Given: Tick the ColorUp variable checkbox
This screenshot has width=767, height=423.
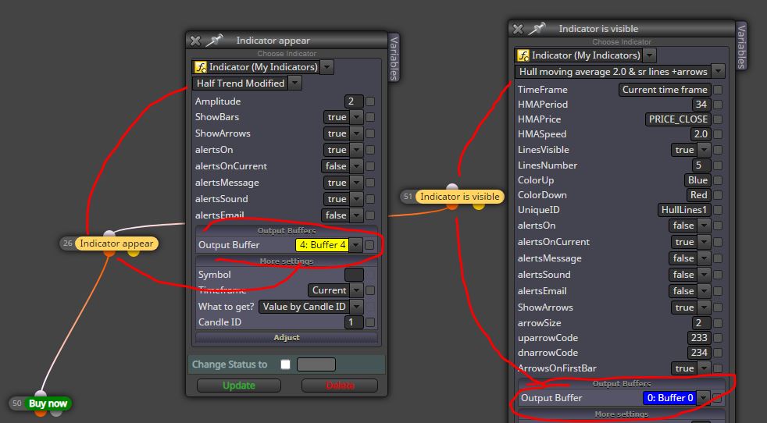Looking at the screenshot, I should coord(718,180).
